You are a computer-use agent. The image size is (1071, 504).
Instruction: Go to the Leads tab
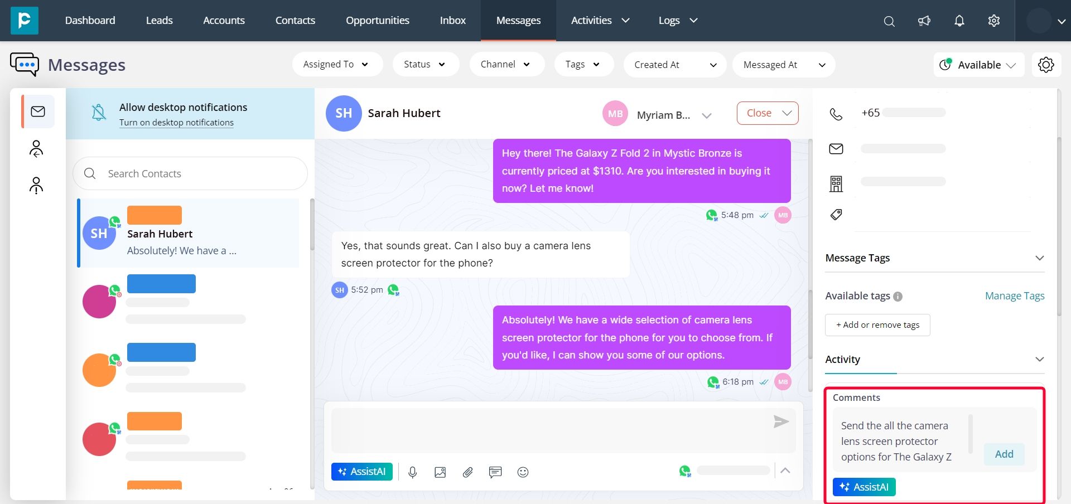[x=160, y=21]
